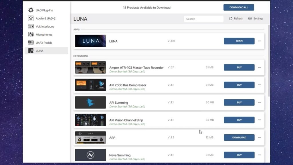The width and height of the screenshot is (293, 165).
Task: Click the vertical scrollbar of product list
Action: click(269, 61)
